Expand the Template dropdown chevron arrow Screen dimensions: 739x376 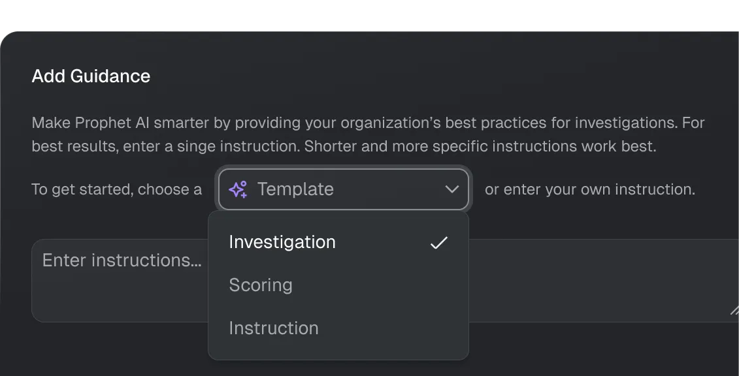(452, 189)
